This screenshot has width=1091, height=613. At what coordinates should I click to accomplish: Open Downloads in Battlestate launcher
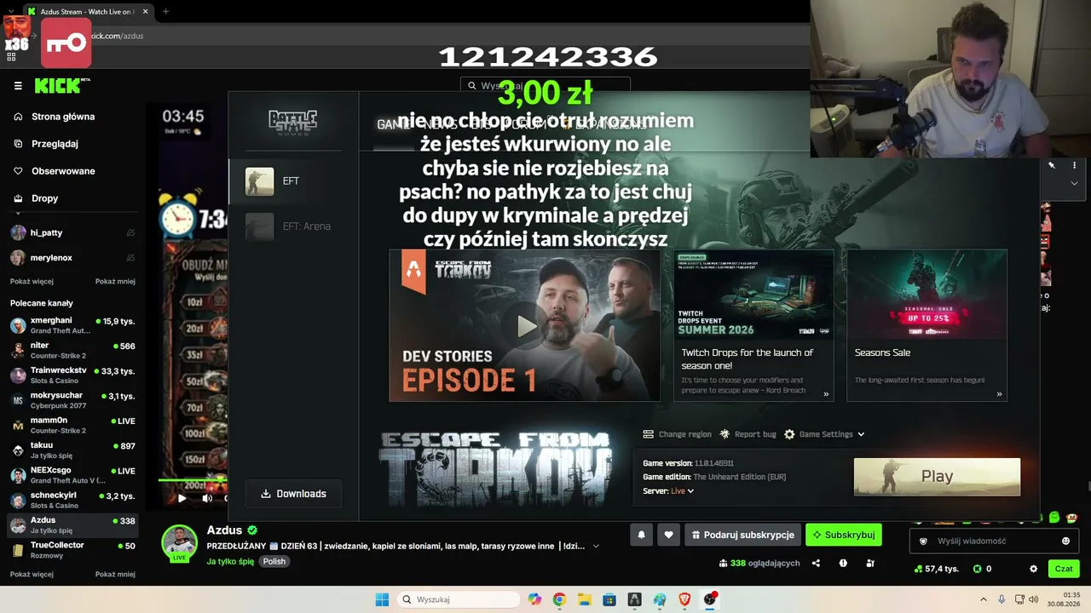click(293, 494)
